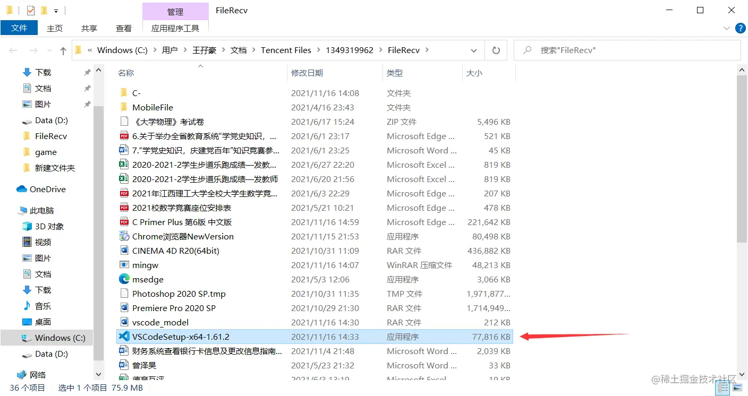Screen dimensions: 748x396
Task: Click the 管理 contextual tab header
Action: pos(175,12)
